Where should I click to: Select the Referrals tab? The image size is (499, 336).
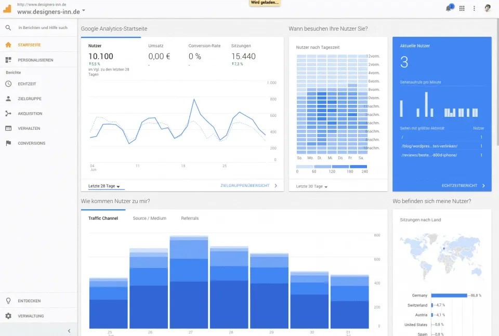(x=189, y=218)
